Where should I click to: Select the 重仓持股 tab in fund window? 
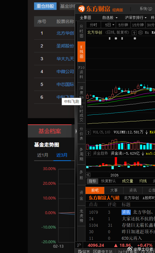pos(45,6)
